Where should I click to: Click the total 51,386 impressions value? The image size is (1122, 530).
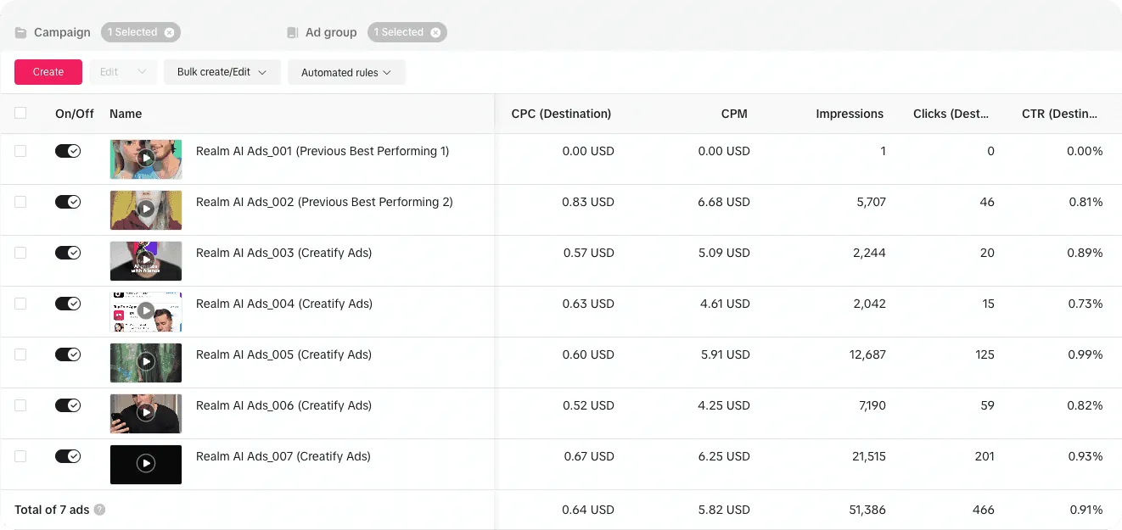(x=867, y=510)
